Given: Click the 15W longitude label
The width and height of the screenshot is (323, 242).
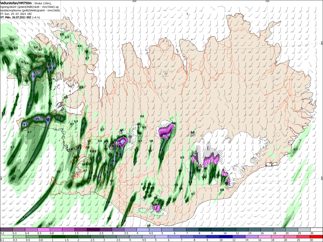Looking at the screenshot, I should tap(267, 1).
